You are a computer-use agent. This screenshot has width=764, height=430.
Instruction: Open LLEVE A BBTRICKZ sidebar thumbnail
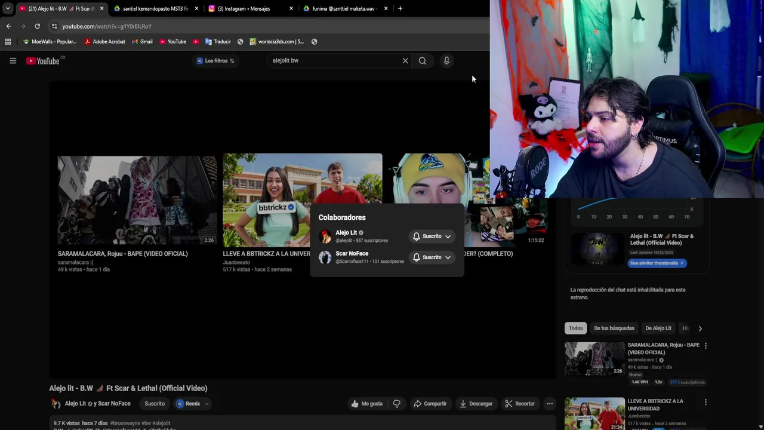click(x=594, y=414)
